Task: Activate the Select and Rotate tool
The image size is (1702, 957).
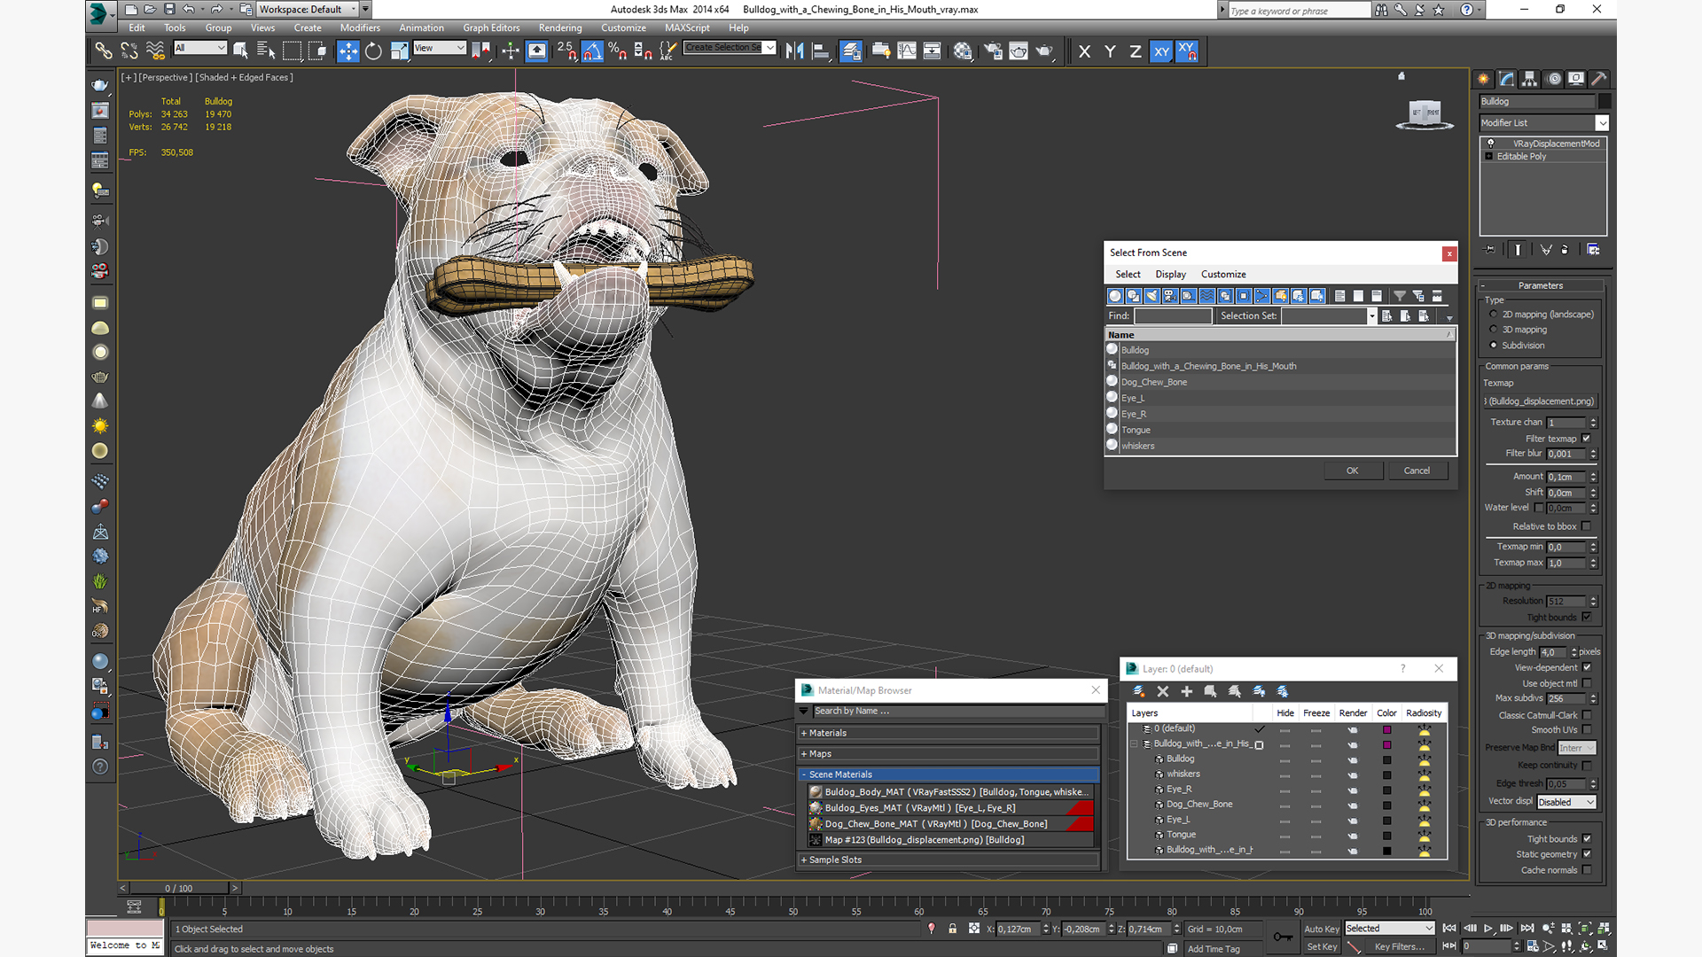Action: click(x=373, y=51)
